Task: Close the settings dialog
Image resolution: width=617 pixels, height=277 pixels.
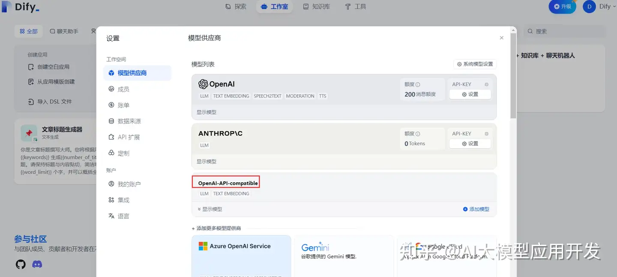Action: 502,38
